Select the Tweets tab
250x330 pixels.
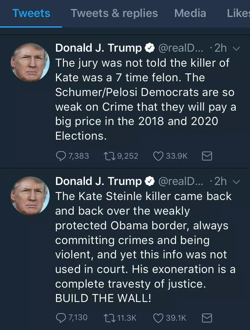tap(31, 13)
